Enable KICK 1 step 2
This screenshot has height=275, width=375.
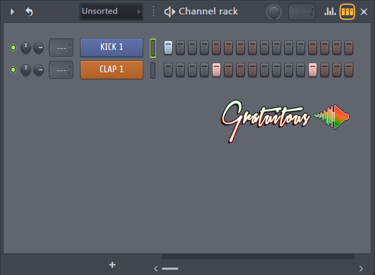pos(181,48)
